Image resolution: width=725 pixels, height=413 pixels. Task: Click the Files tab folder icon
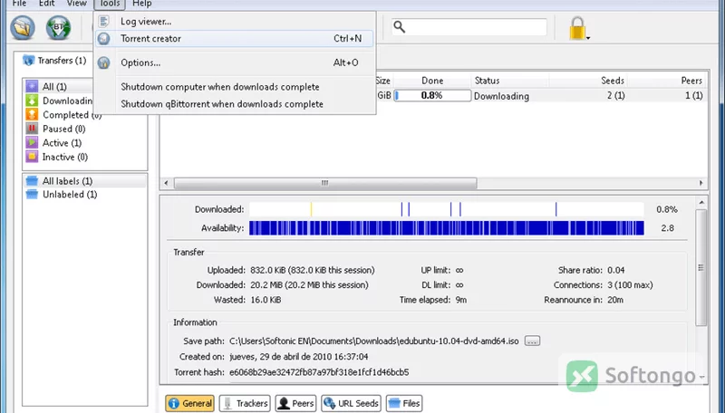[394, 403]
